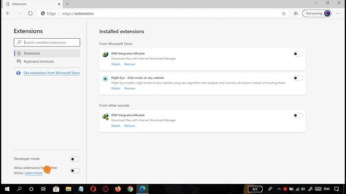346x194 pixels.
Task: Open File Explorer from taskbar
Action: click(69, 189)
